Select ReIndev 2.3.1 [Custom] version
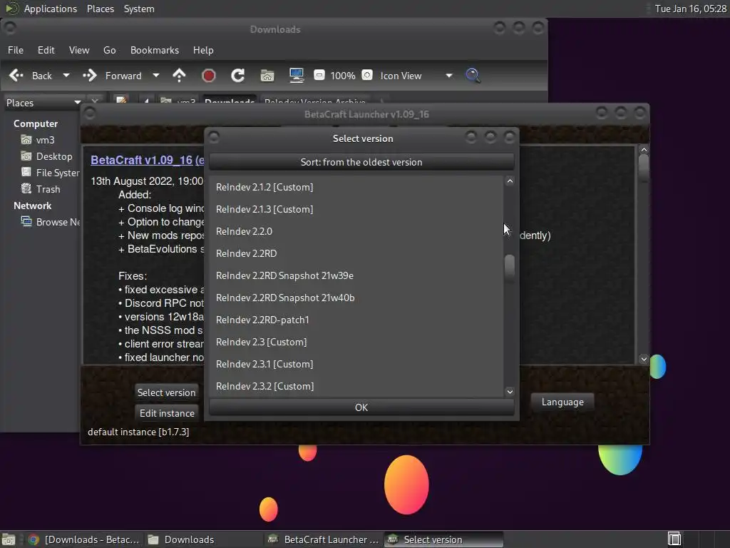This screenshot has width=730, height=548. tap(356, 365)
